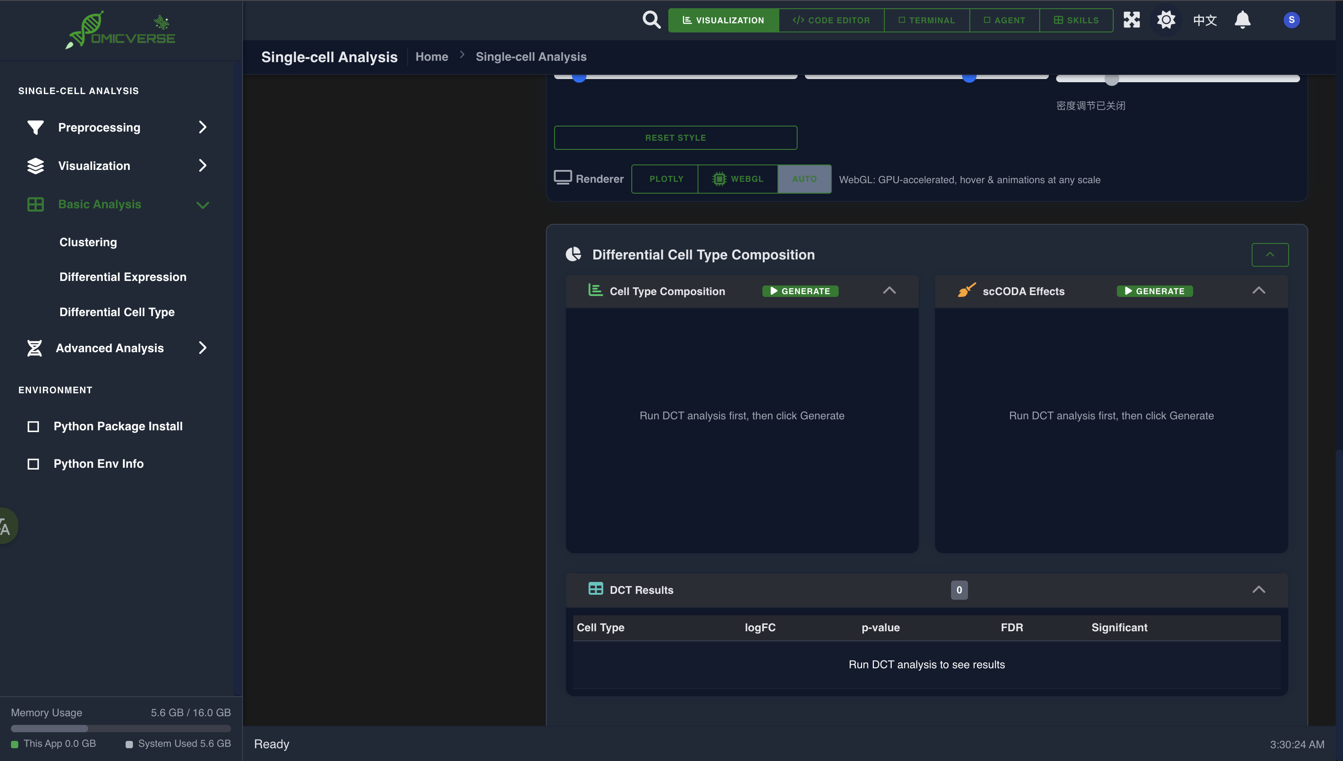Collapse the Basic Analysis section

coord(203,204)
